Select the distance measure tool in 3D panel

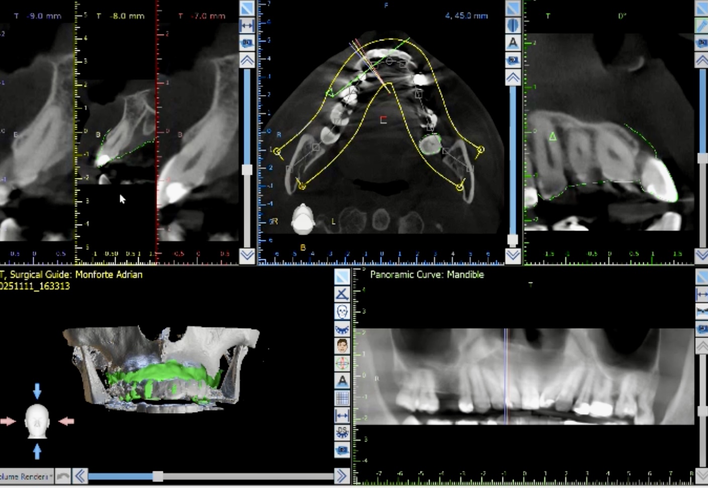tap(342, 416)
